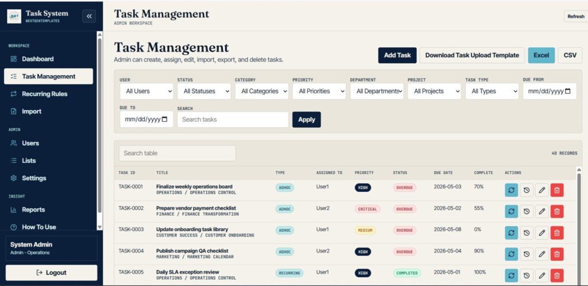The width and height of the screenshot is (588, 286).
Task: Click the refresh icon for TASK-0003
Action: point(511,233)
